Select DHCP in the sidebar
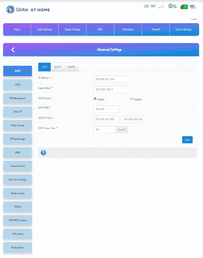 point(18,71)
